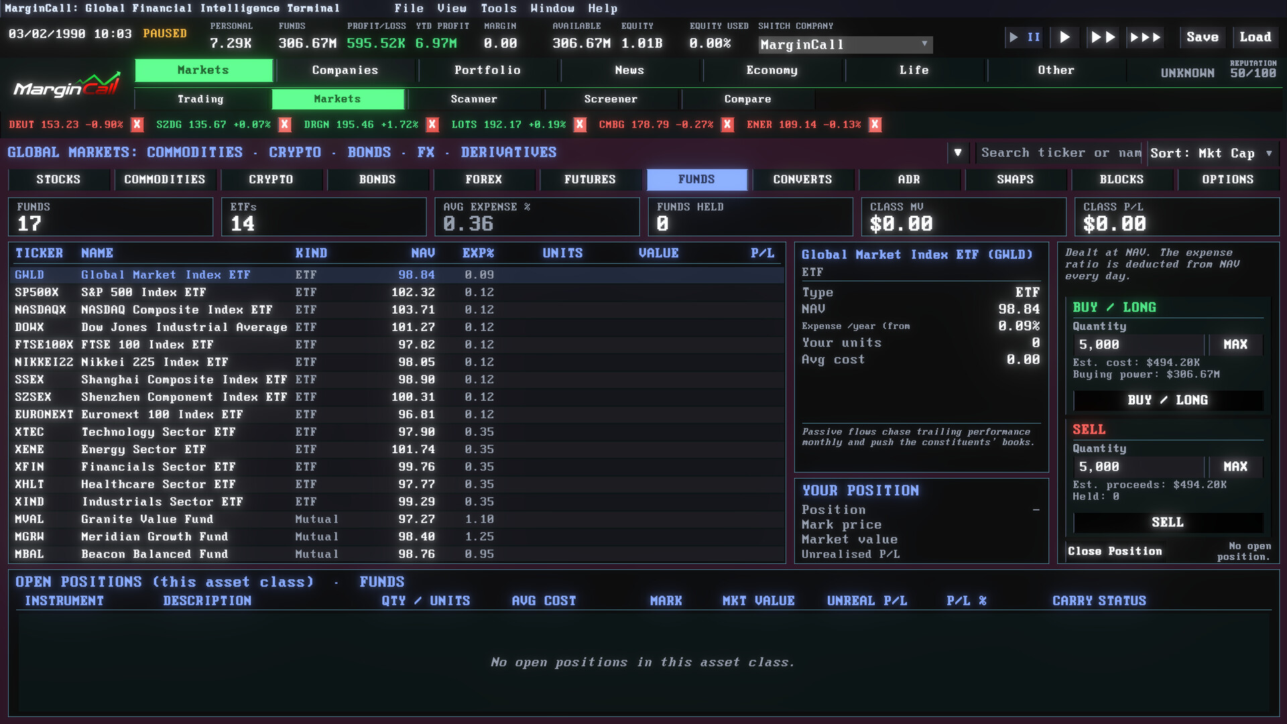
Task: Switch to the Other main tab
Action: (1056, 70)
